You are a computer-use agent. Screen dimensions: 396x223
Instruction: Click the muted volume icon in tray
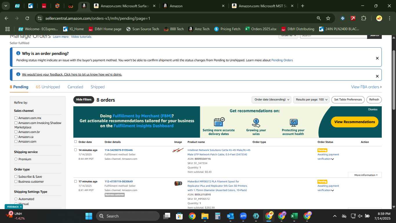360,216
